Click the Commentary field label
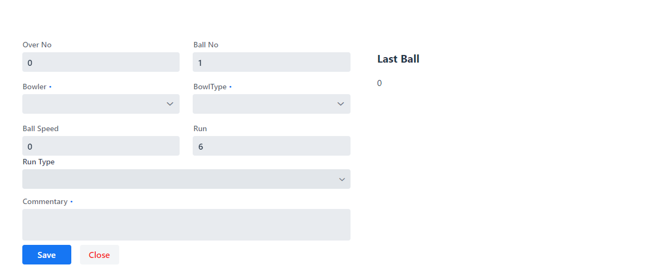This screenshot has height=271, width=664. tap(45, 201)
